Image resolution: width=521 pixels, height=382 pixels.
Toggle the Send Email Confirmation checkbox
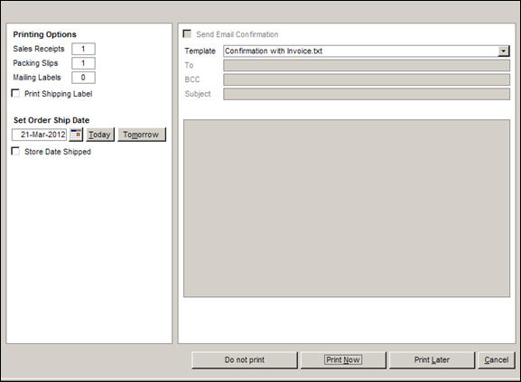pyautogui.click(x=188, y=34)
